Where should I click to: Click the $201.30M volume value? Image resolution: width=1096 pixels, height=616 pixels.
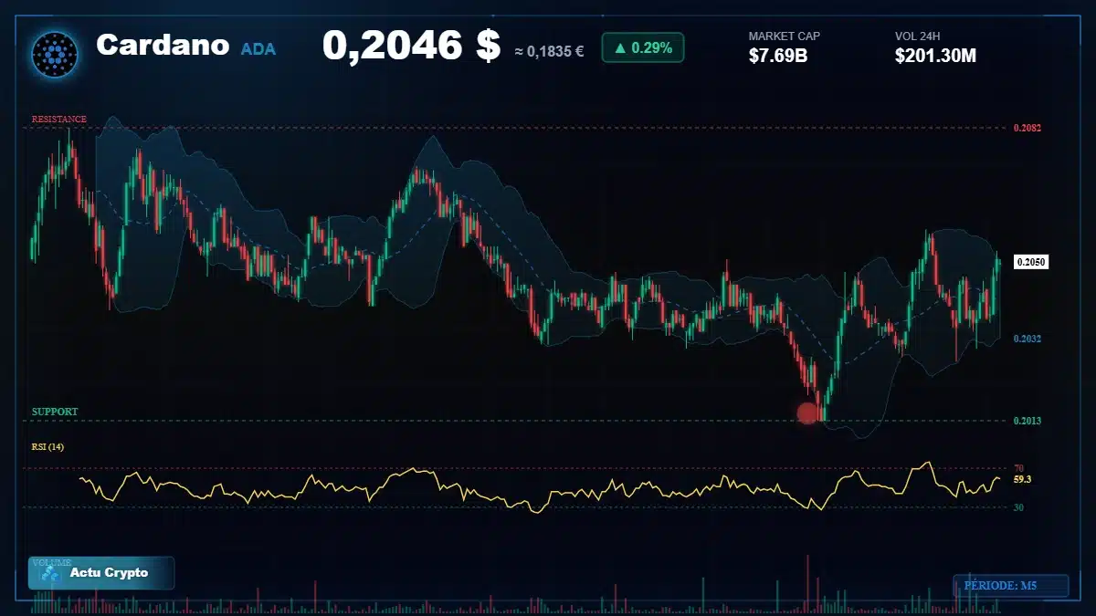point(936,56)
